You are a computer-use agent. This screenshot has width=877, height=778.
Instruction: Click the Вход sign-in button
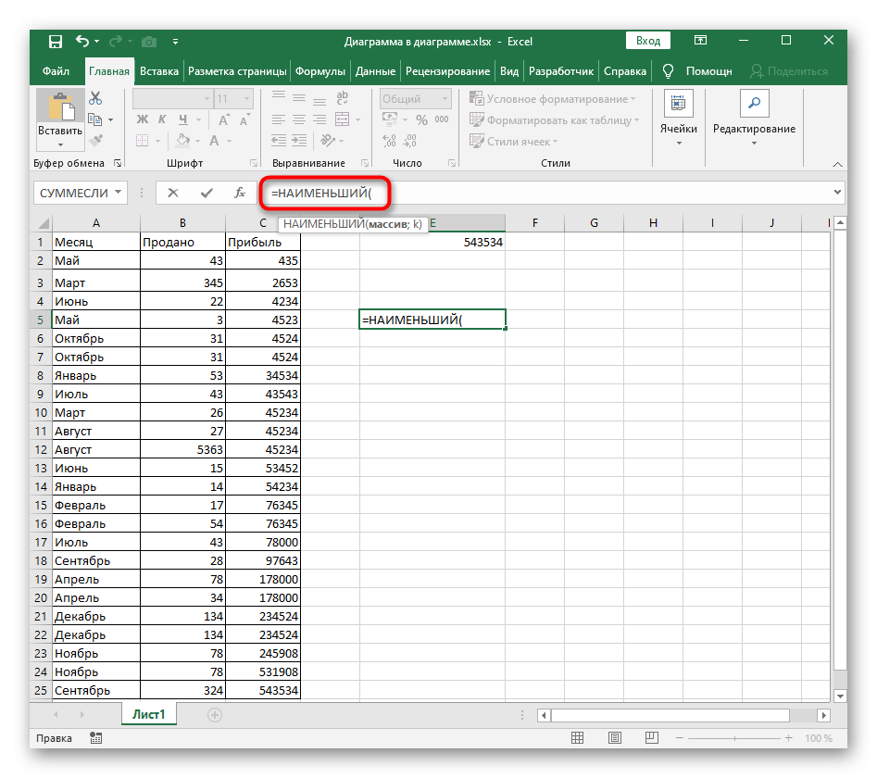(x=647, y=41)
